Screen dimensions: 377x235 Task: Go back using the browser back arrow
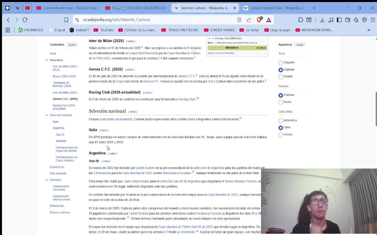pos(8,20)
